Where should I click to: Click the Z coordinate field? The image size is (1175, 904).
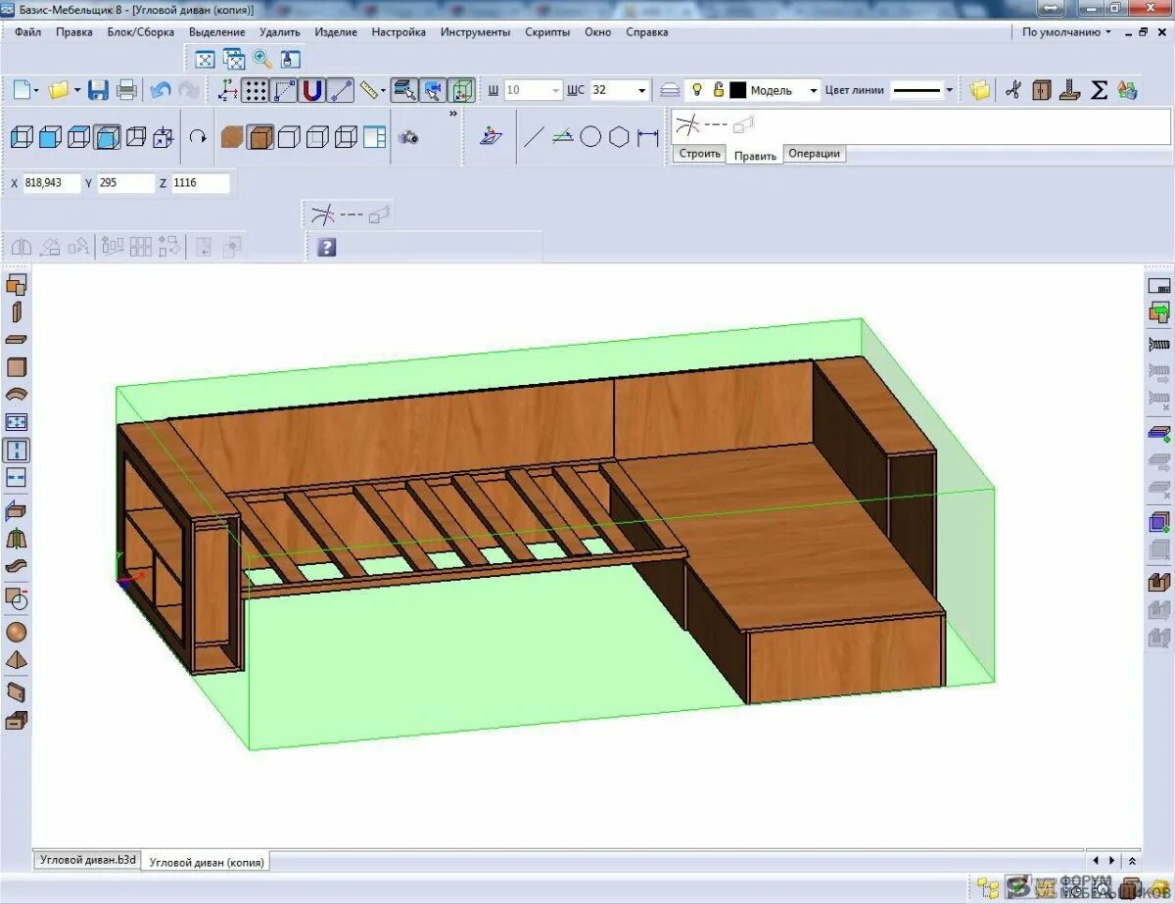201,183
